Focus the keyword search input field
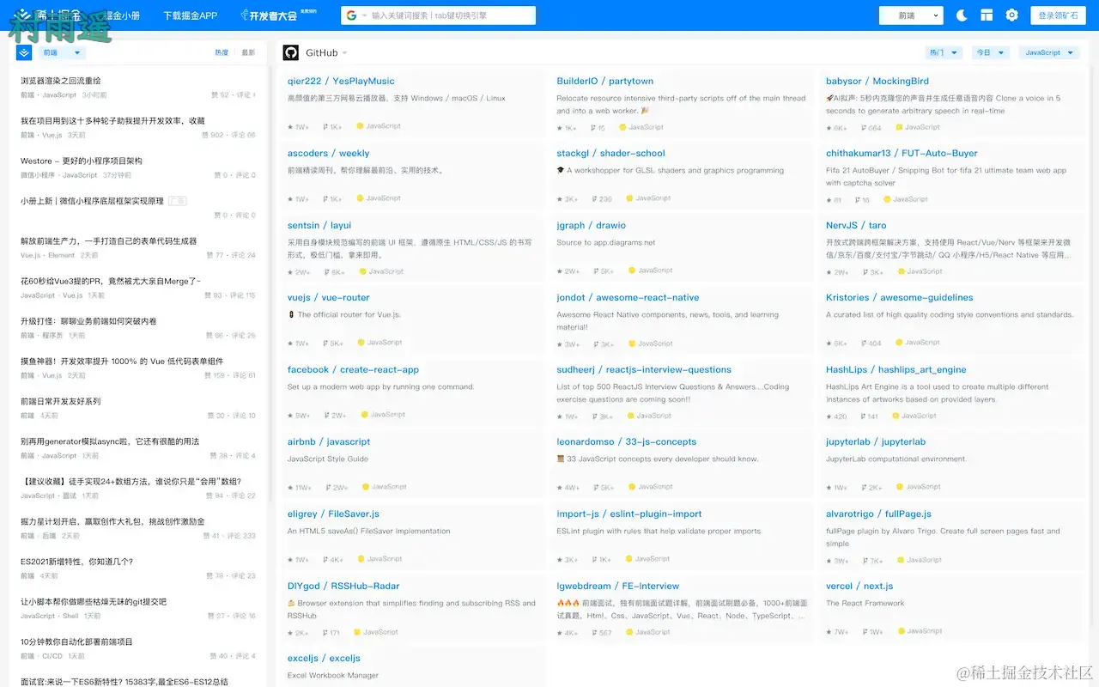Screen dimensions: 1099x687 click(x=451, y=15)
